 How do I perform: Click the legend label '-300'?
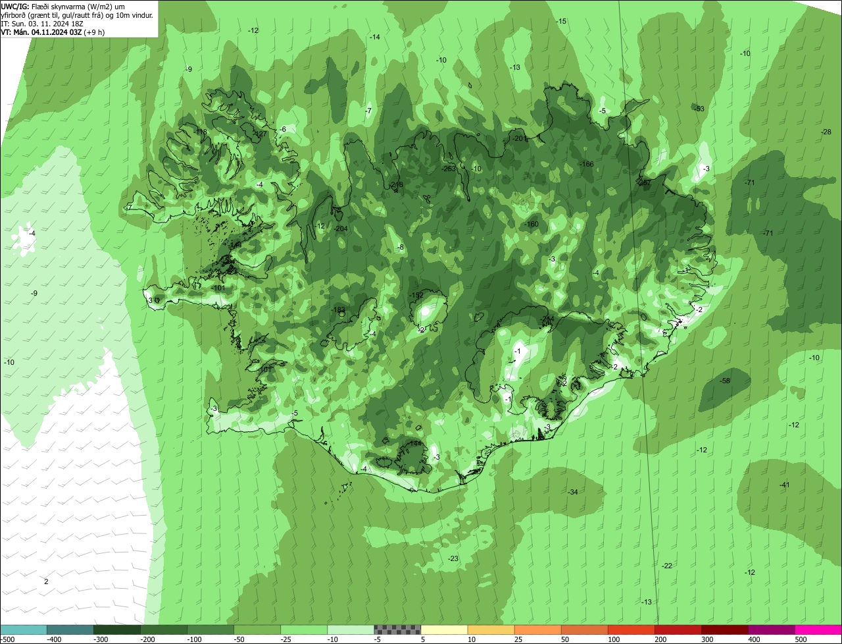pos(101,639)
